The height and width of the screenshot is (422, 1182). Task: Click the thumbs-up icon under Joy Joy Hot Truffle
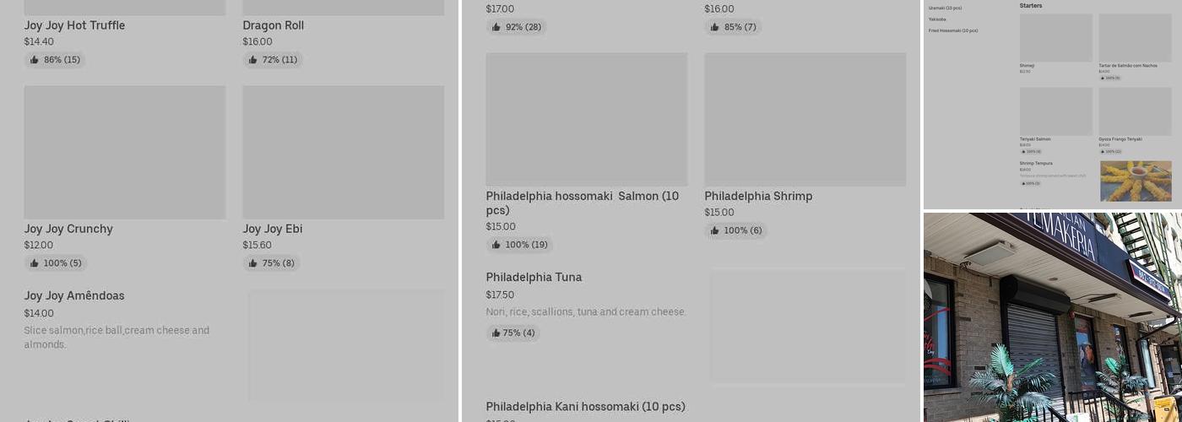[x=35, y=60]
